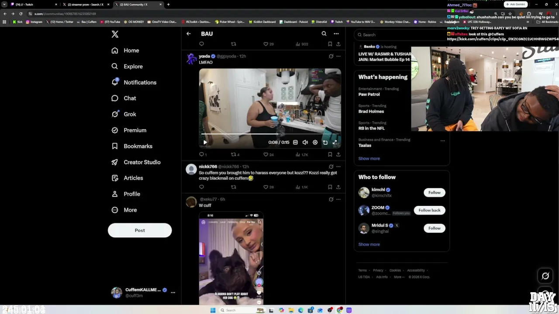The image size is (559, 314).
Task: Open Grok actions on xeku77's post
Action: (331, 199)
